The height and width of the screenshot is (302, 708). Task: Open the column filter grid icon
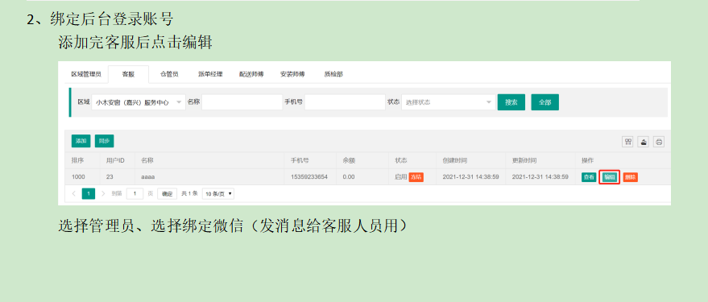point(627,142)
